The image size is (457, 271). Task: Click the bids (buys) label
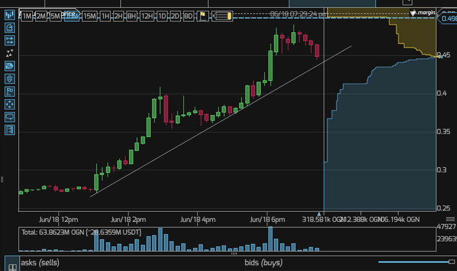point(263,262)
